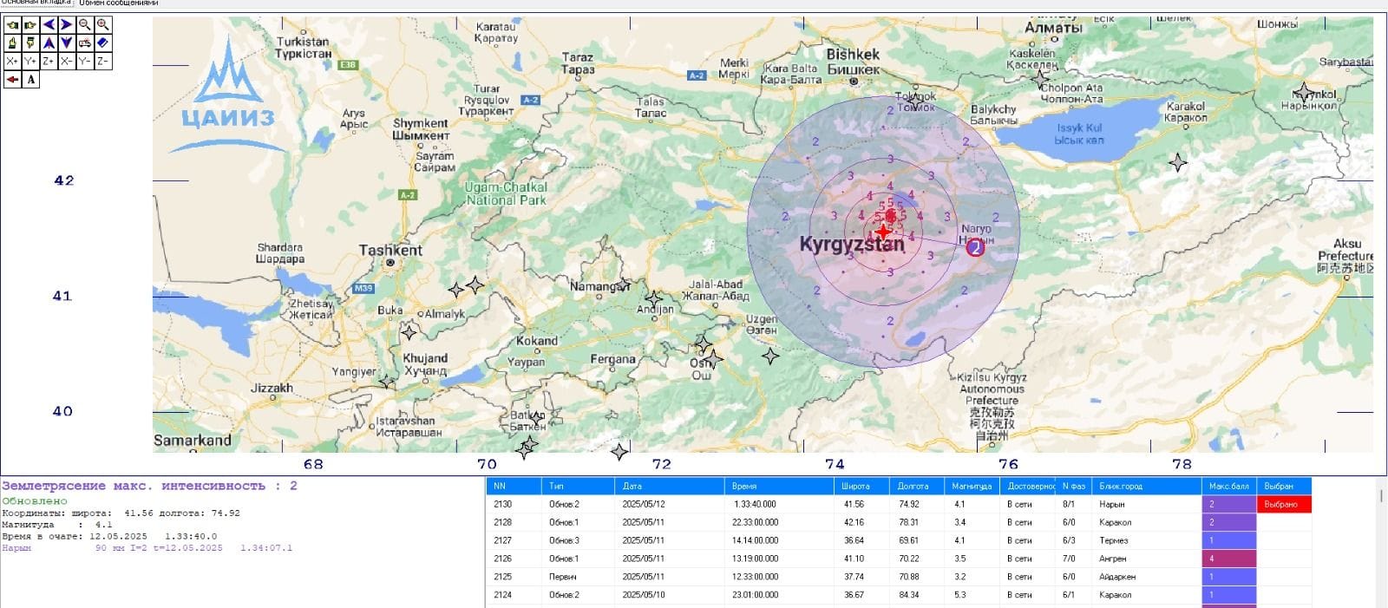The width and height of the screenshot is (1388, 608).
Task: Click the red back arrow icon
Action: pos(12,80)
